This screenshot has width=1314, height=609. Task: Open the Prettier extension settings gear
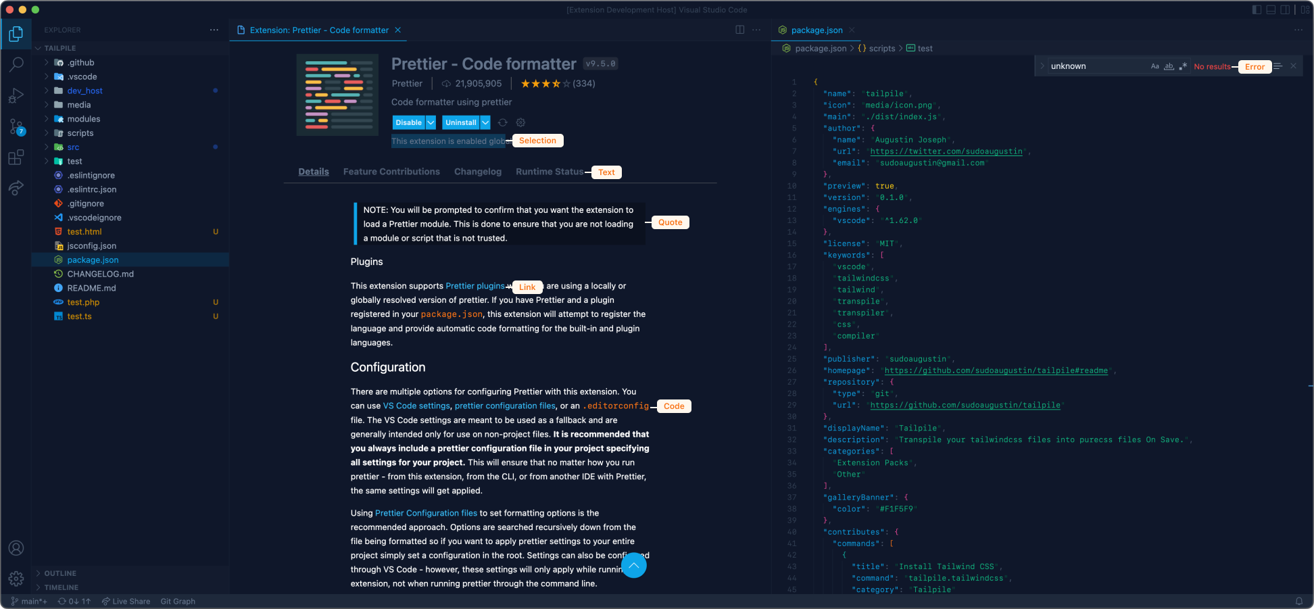tap(520, 122)
